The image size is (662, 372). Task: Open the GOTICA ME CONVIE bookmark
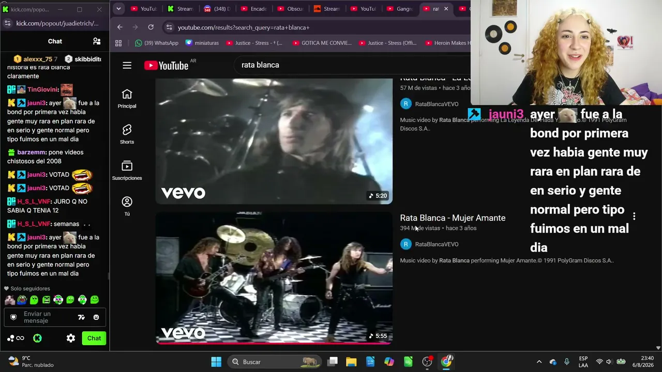(322, 43)
